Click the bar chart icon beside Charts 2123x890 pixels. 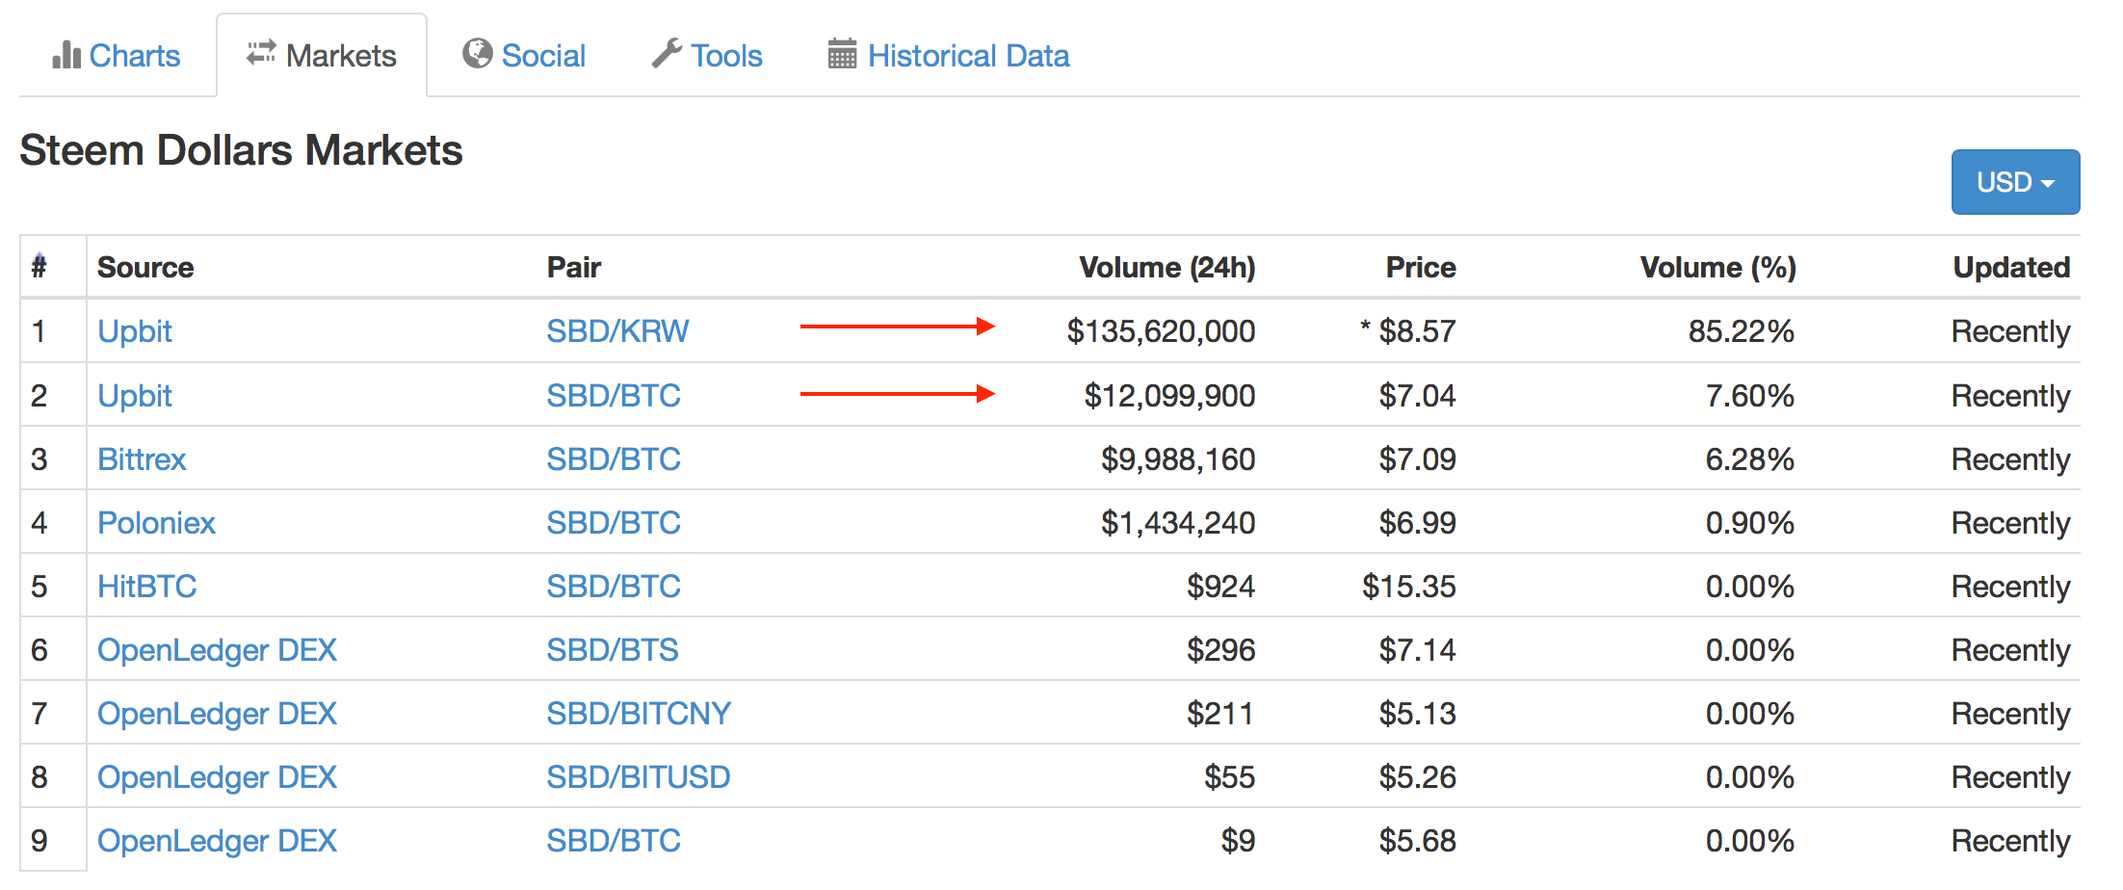tap(66, 55)
